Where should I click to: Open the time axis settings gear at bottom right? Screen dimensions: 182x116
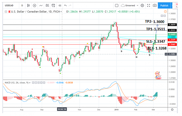tap(172, 110)
